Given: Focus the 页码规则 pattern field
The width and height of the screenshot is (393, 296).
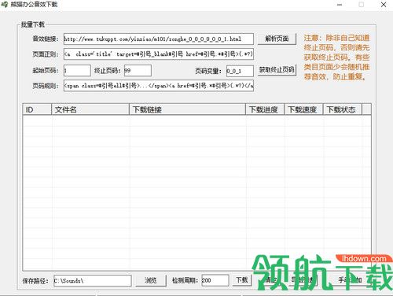Looking at the screenshot, I should 159,86.
